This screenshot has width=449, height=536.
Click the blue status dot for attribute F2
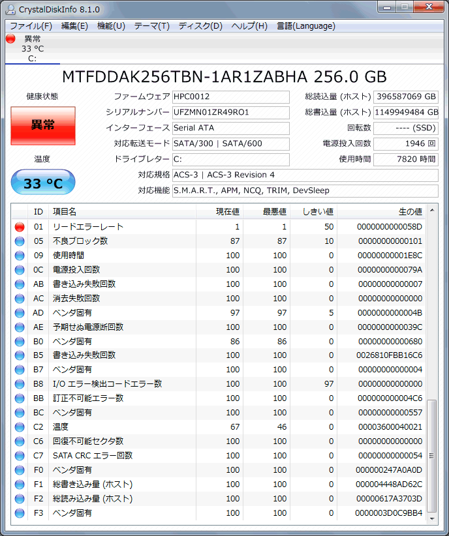click(x=20, y=499)
